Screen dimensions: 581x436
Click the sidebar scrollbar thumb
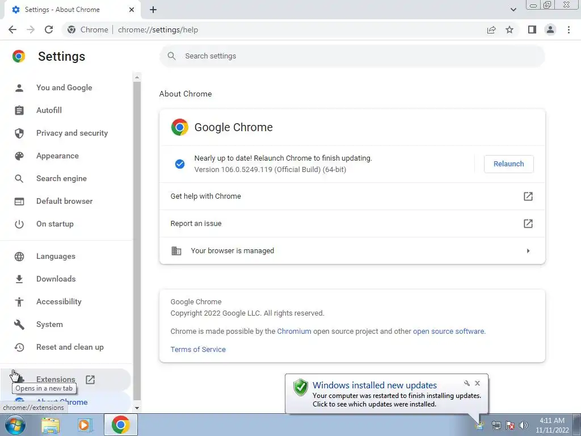tap(137, 241)
